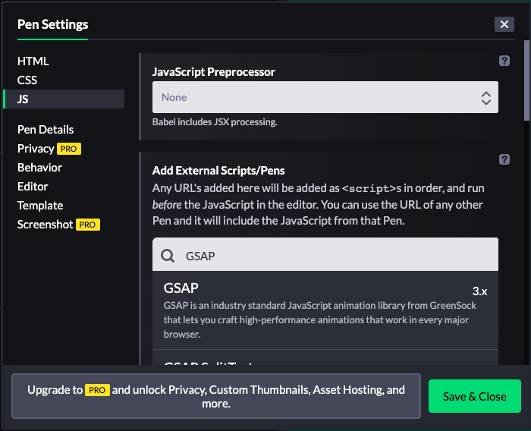Switch to the HTML settings tab

33,61
